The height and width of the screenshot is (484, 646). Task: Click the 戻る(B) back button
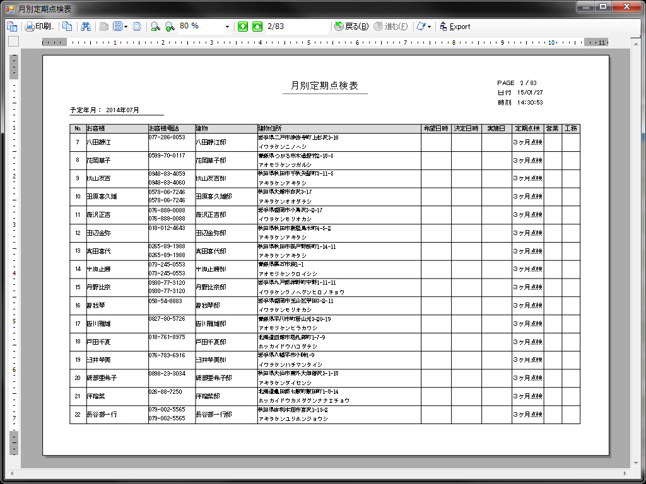[x=351, y=26]
